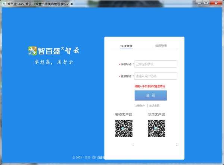224x165 pixels.
Task: Click the 苹果客户端 heading text
Action: pos(156,115)
